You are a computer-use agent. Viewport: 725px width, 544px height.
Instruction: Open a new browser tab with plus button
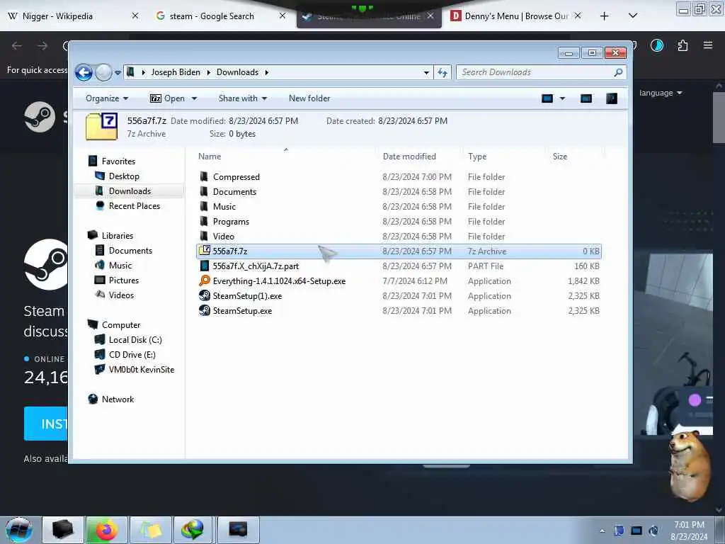point(604,16)
